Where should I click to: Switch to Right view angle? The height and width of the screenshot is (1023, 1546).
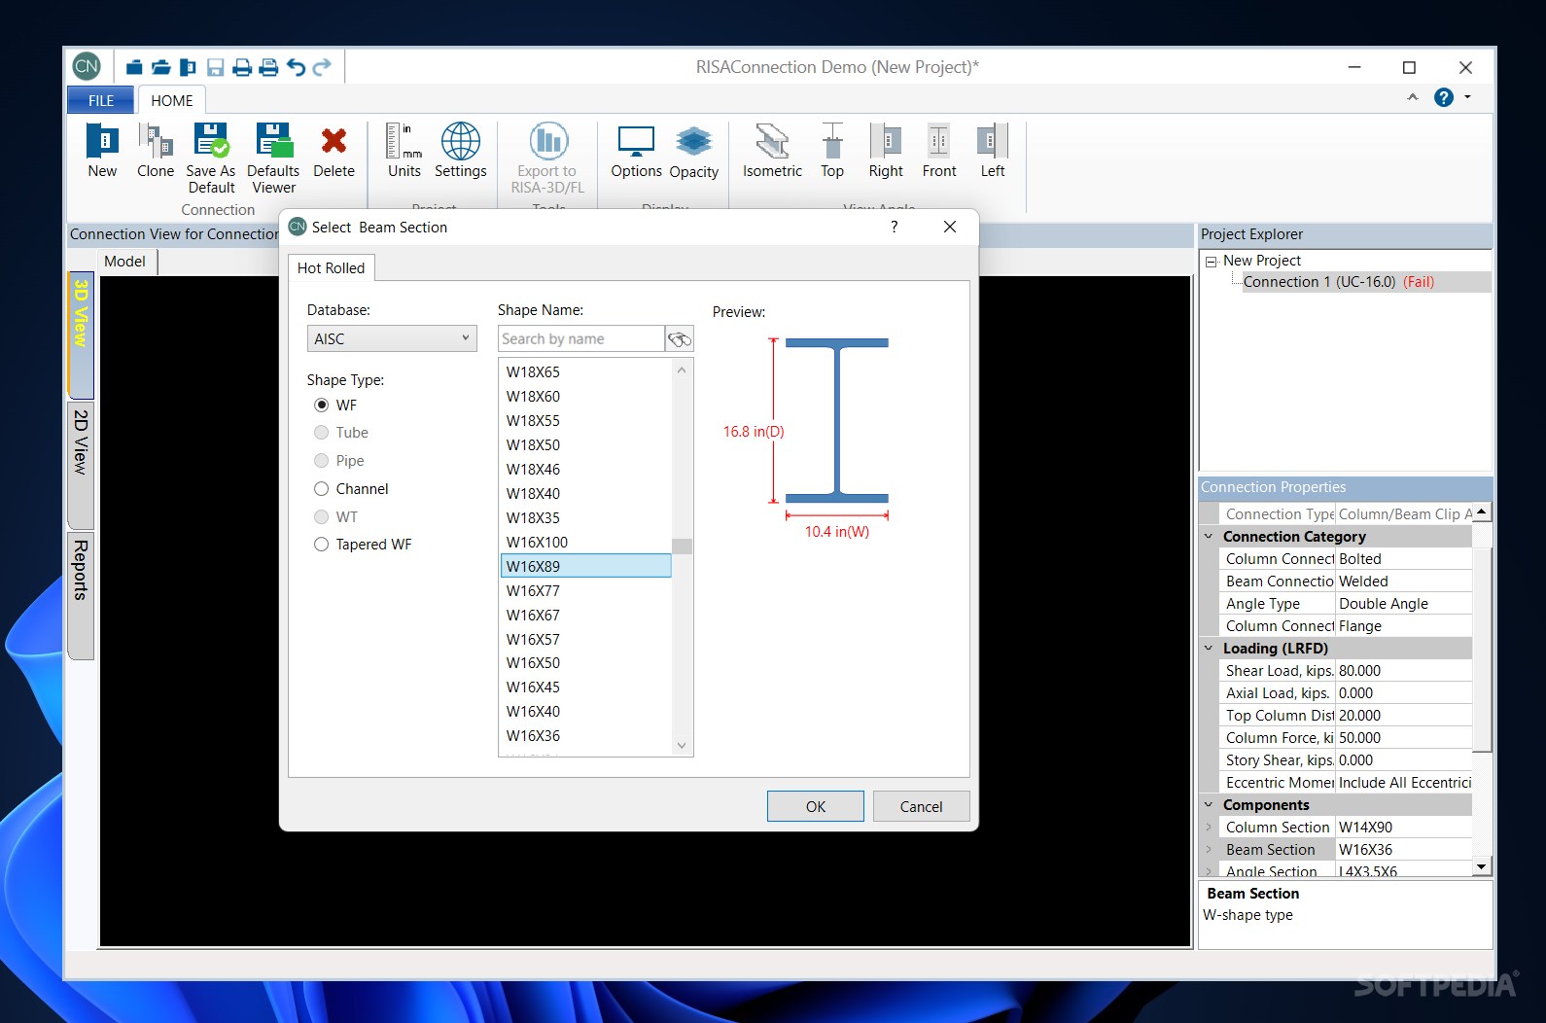click(x=886, y=142)
